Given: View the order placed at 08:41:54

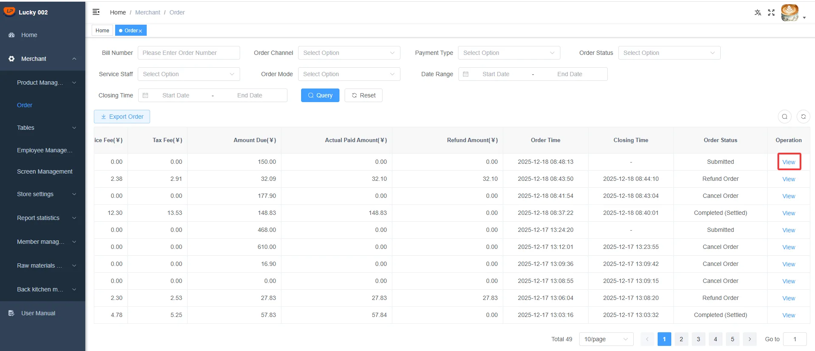Looking at the screenshot, I should pyautogui.click(x=789, y=196).
